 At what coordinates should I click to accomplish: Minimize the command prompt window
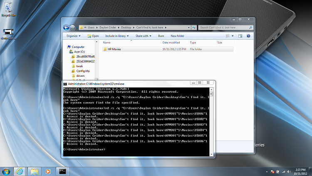[x=193, y=83]
